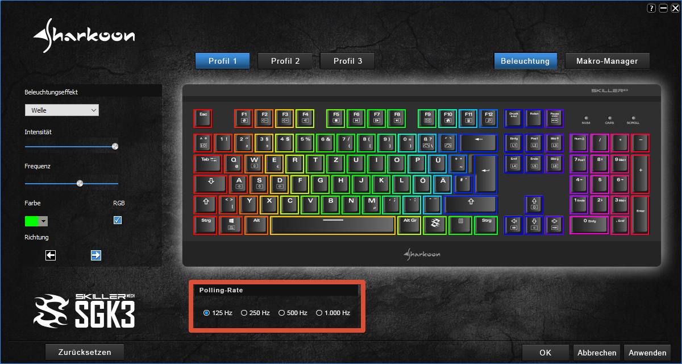Click the F12 key with search icon
Viewport: 682px width, 364px height.
488,118
